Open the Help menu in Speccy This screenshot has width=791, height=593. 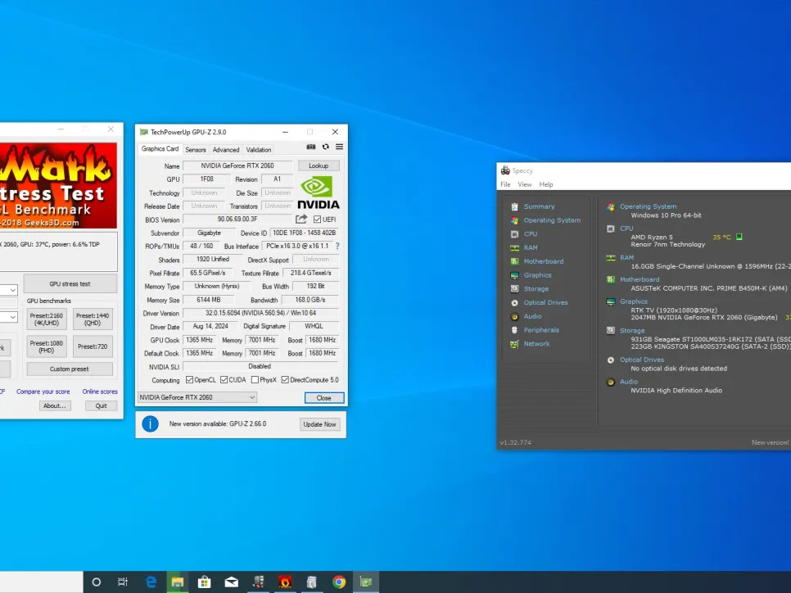tap(546, 185)
